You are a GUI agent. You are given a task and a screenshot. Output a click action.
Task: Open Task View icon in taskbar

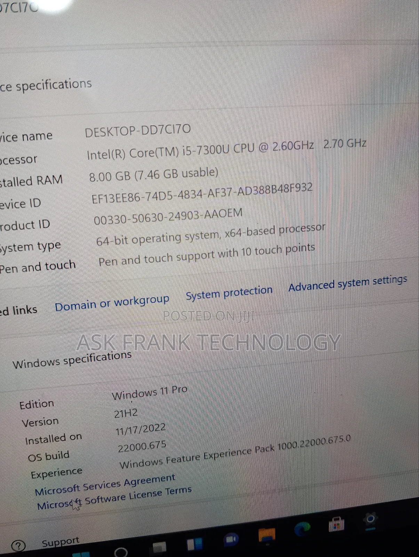point(160,548)
